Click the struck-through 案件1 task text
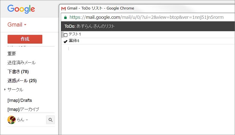Image resolution: width=235 pixels, height=135 pixels. click(74, 41)
